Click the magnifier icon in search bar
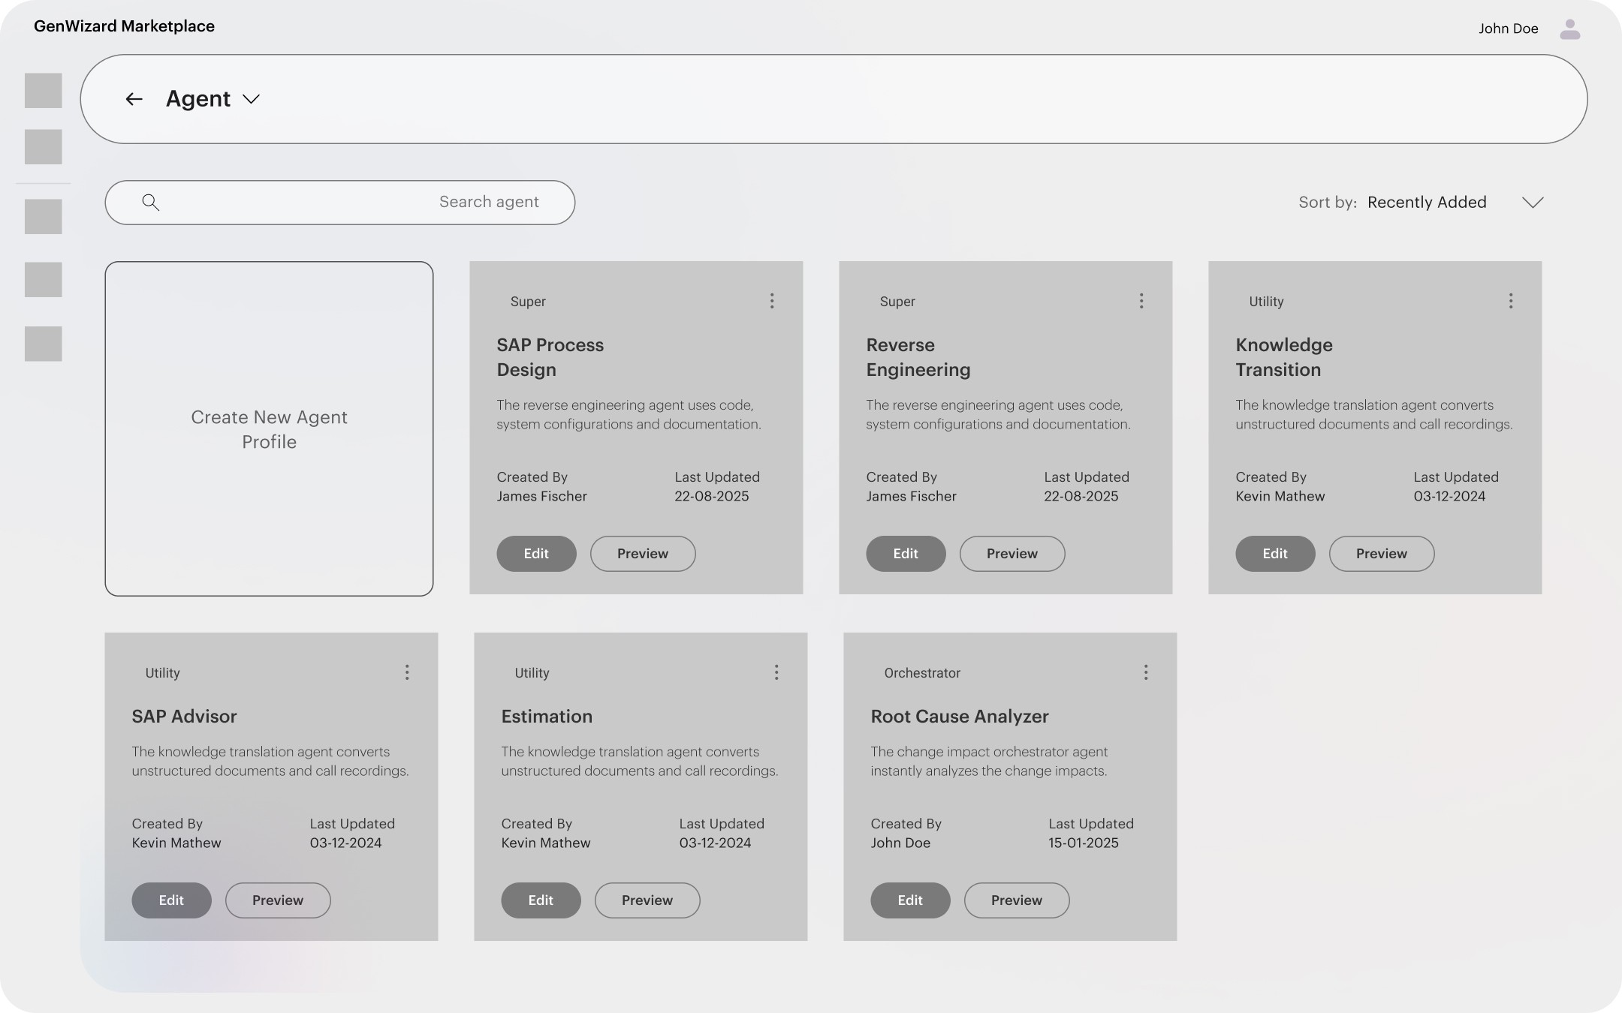 tap(150, 203)
